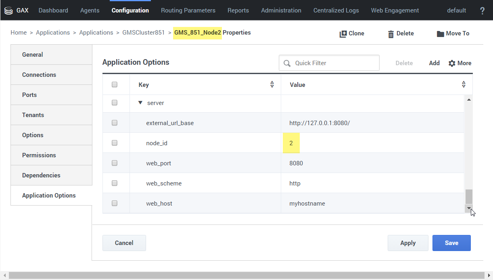The image size is (493, 280).
Task: Go to the first Applications breadcrumb
Action: [53, 33]
